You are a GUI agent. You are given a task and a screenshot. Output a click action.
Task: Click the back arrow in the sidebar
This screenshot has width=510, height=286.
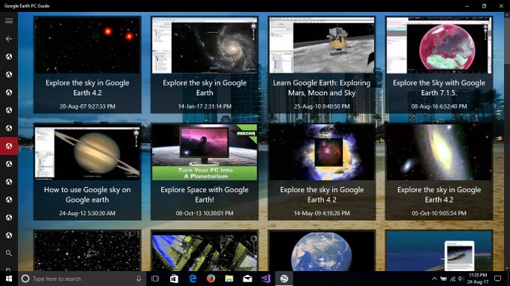click(9, 39)
